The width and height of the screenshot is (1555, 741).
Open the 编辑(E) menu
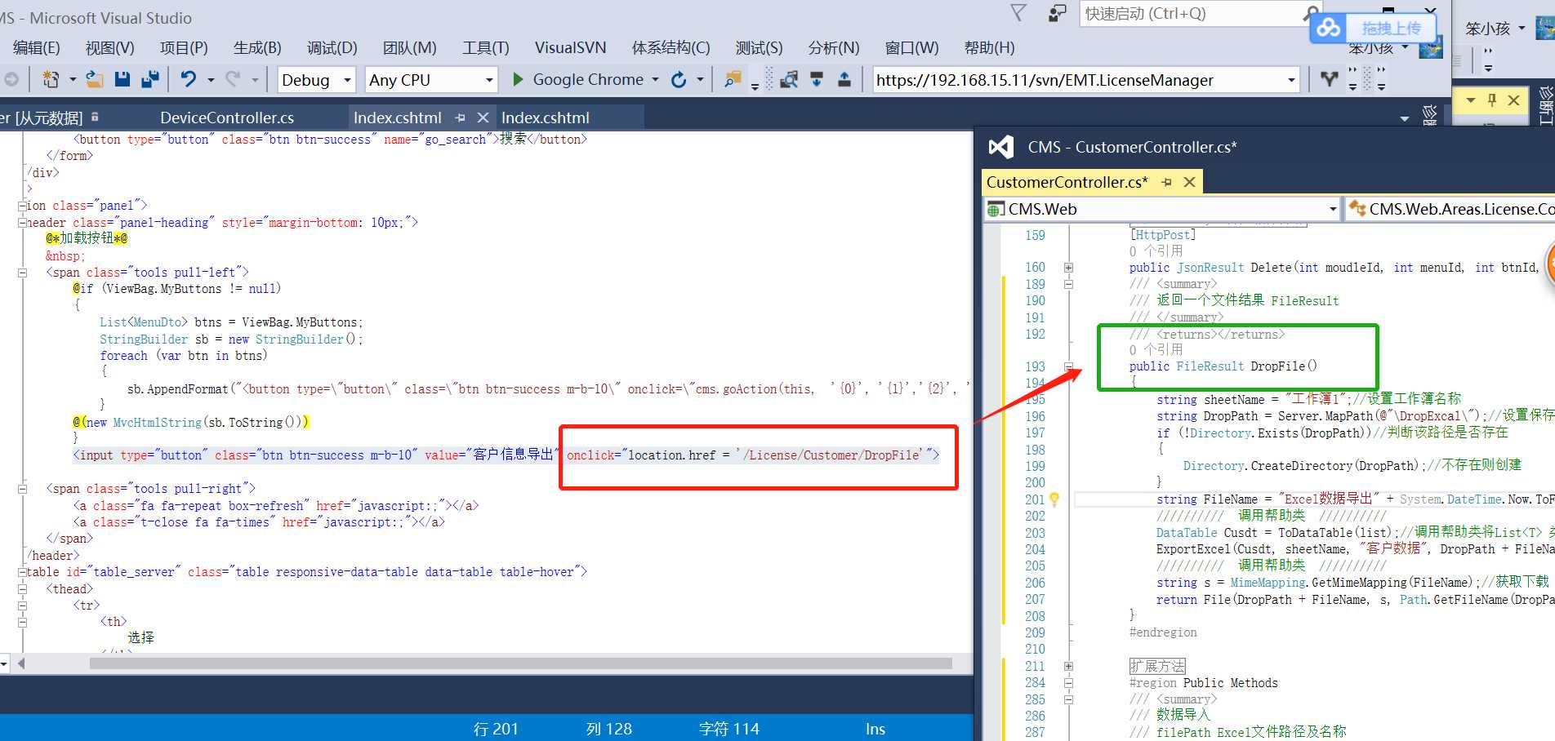pos(37,47)
